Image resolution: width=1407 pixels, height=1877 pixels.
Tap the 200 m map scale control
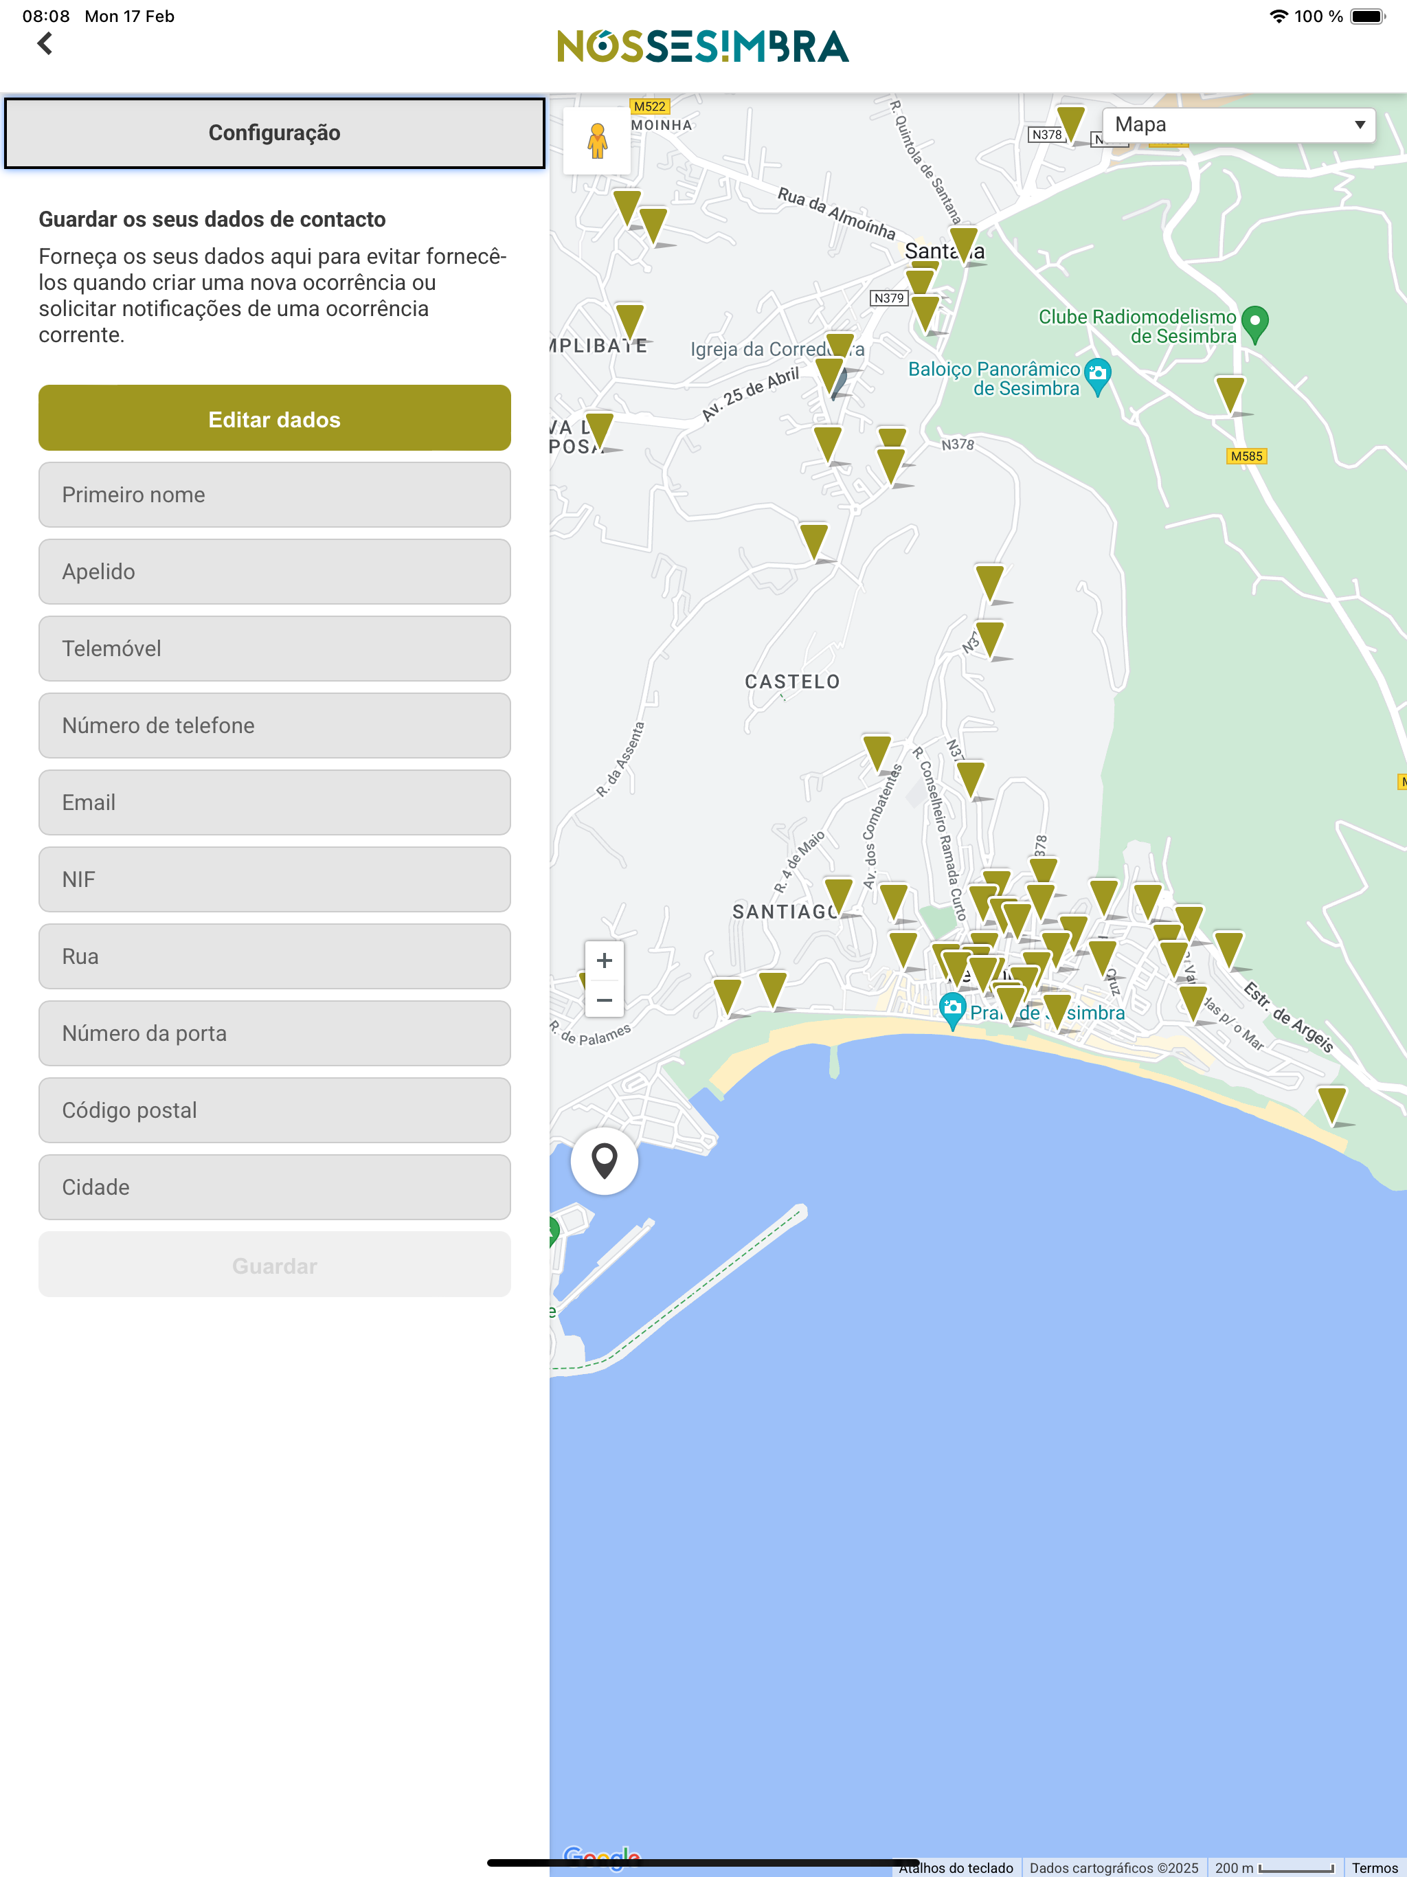click(x=1274, y=1867)
